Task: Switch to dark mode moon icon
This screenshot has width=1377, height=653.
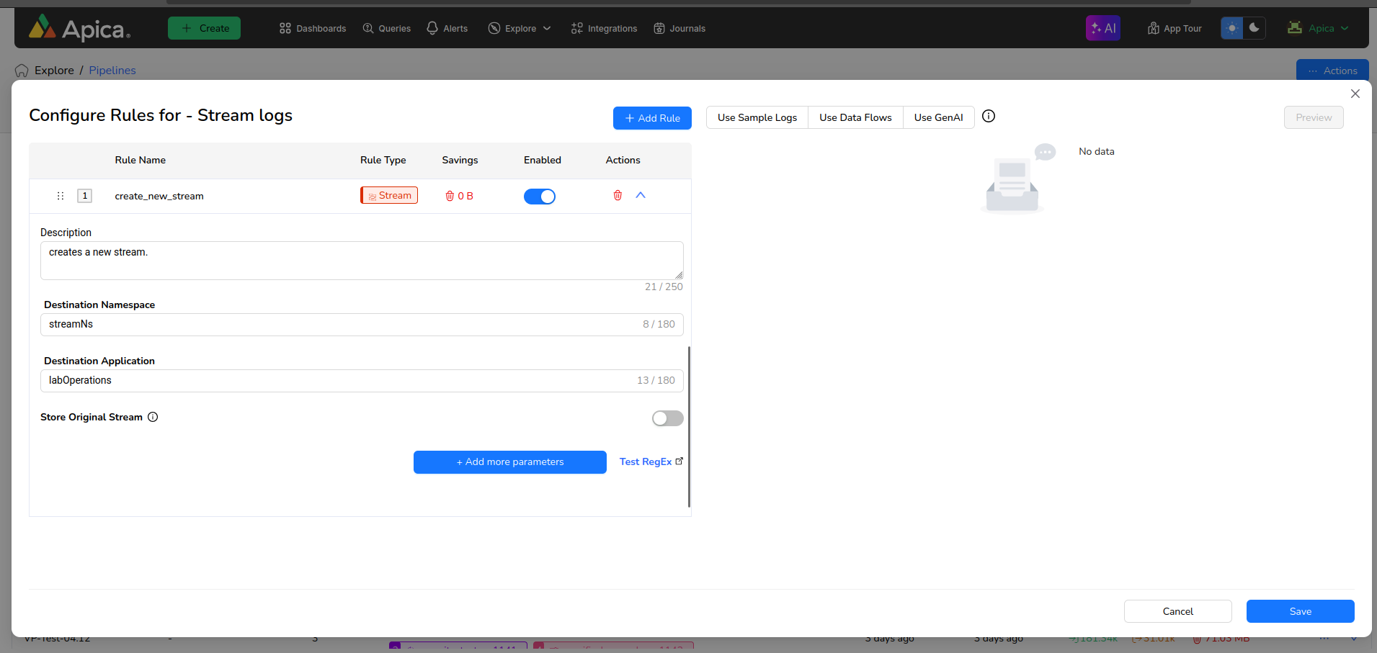Action: tap(1254, 28)
